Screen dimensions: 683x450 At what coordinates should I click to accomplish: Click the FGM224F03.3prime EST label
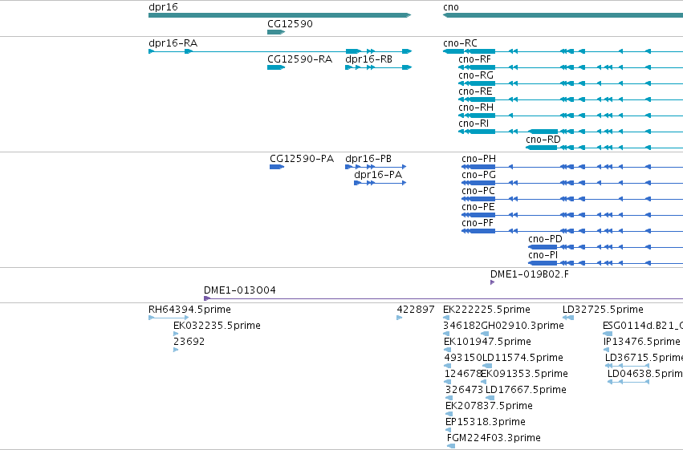[494, 438]
